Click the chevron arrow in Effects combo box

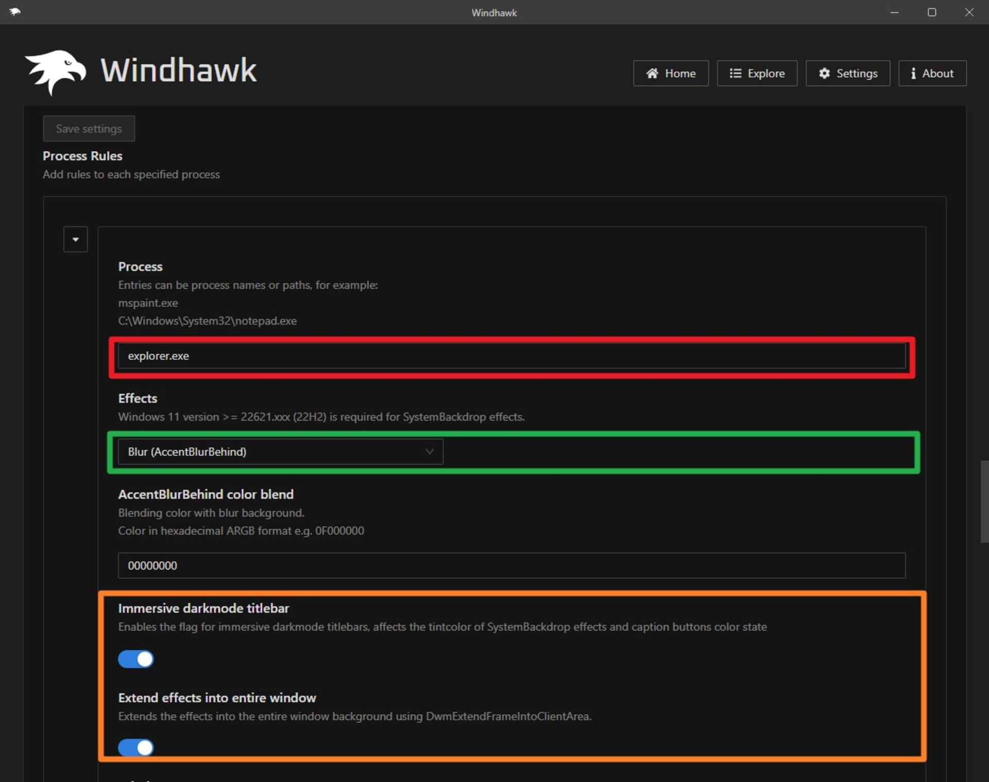(429, 451)
